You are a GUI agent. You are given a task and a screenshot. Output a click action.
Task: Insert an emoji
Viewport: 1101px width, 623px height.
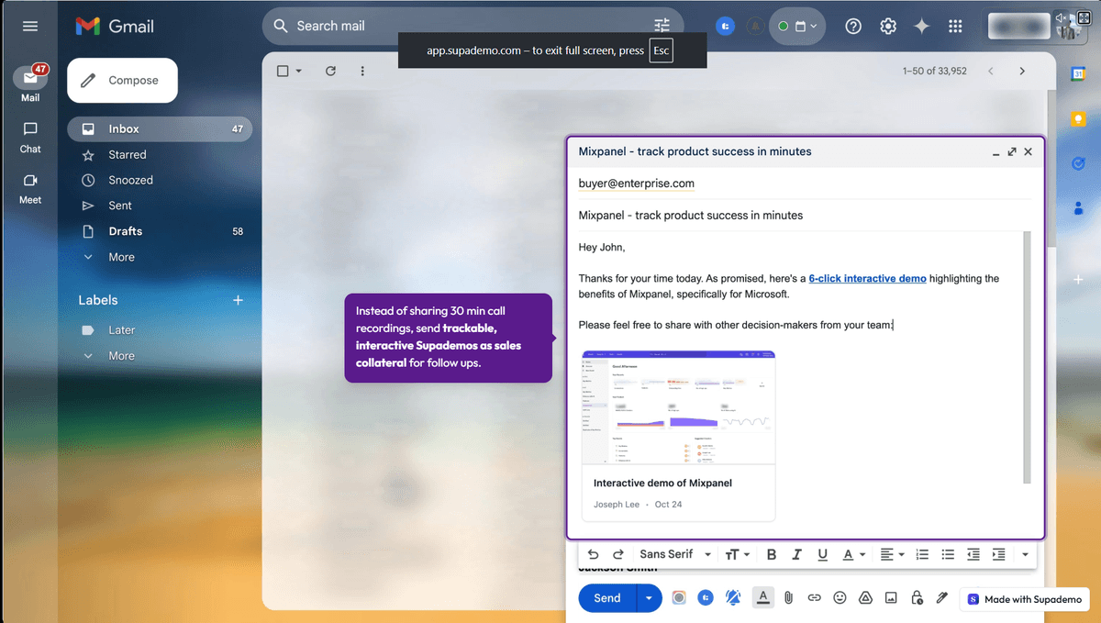(x=840, y=598)
